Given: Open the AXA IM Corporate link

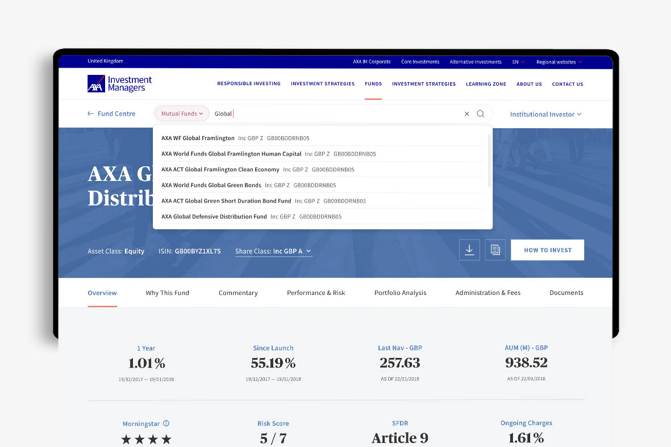Looking at the screenshot, I should tap(372, 62).
